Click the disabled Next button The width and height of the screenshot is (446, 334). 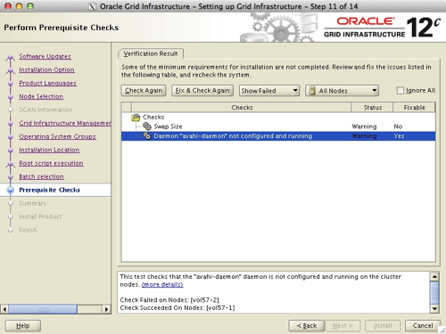(x=343, y=326)
